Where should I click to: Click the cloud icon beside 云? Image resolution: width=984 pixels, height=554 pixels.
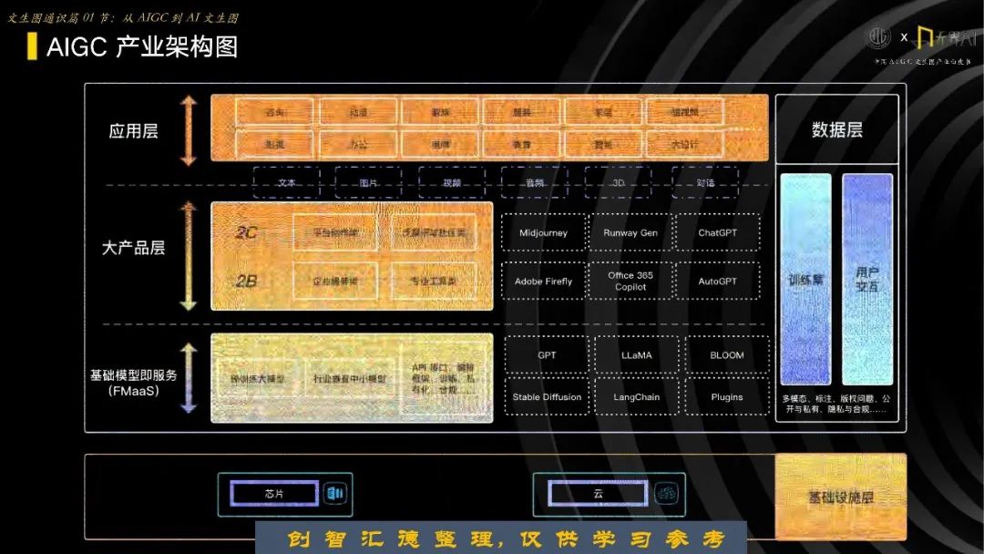666,493
